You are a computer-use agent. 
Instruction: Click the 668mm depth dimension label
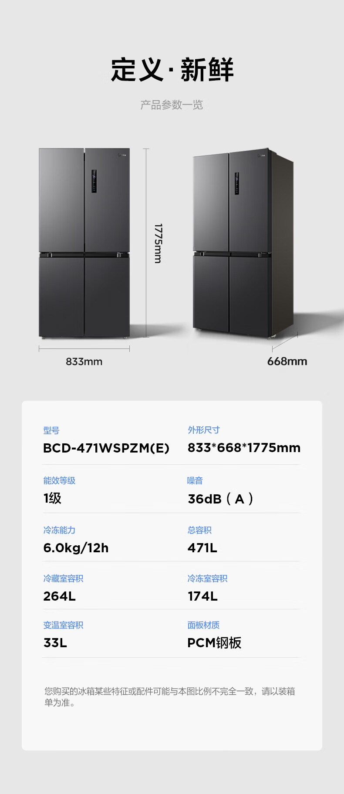[287, 362]
